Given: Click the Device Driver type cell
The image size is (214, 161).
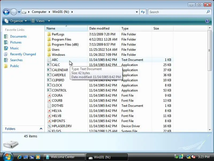Looking at the screenshot, I should point(131,126).
